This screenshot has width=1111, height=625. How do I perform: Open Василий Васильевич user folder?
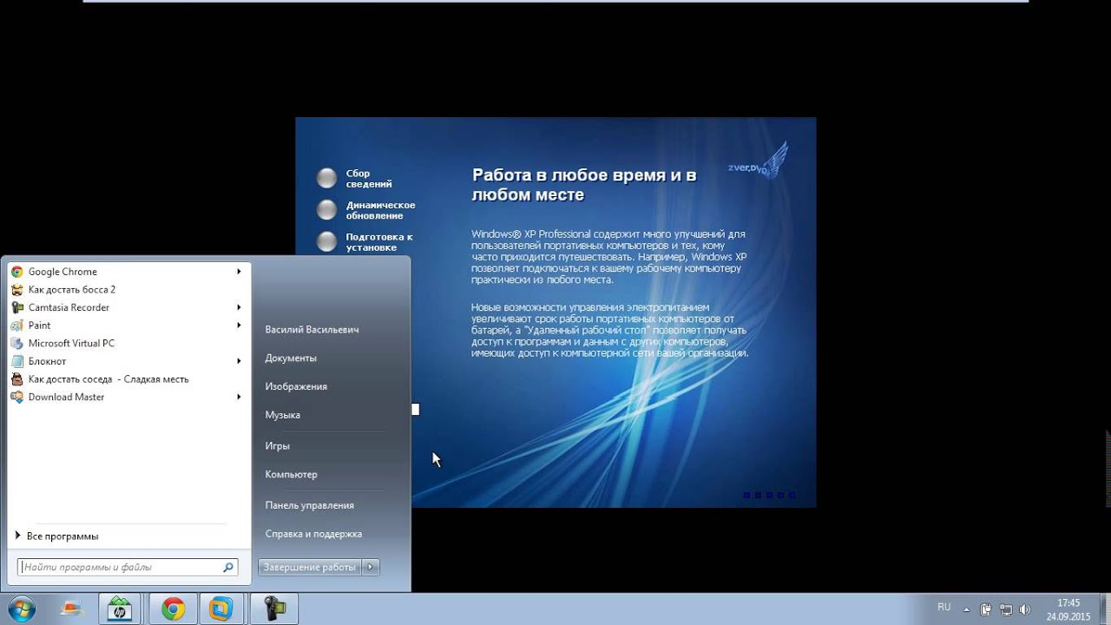[312, 330]
